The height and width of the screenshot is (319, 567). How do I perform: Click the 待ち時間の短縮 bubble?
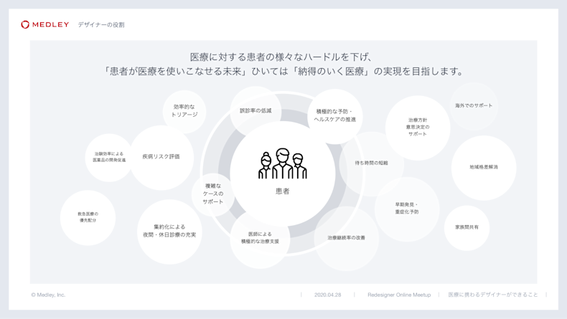click(371, 163)
